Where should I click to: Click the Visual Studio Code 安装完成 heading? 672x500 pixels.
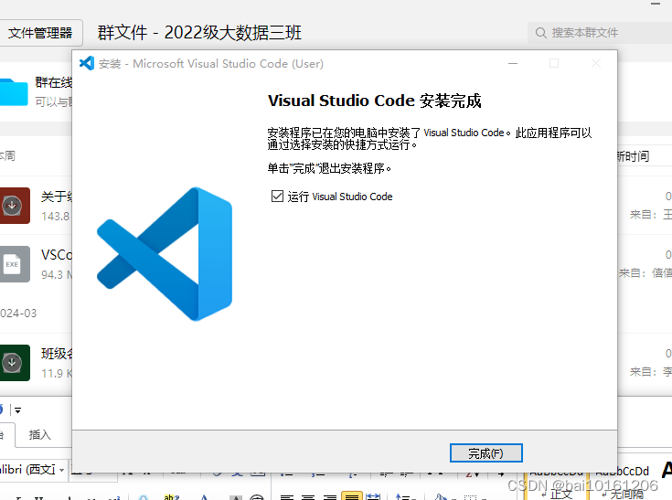tap(375, 101)
